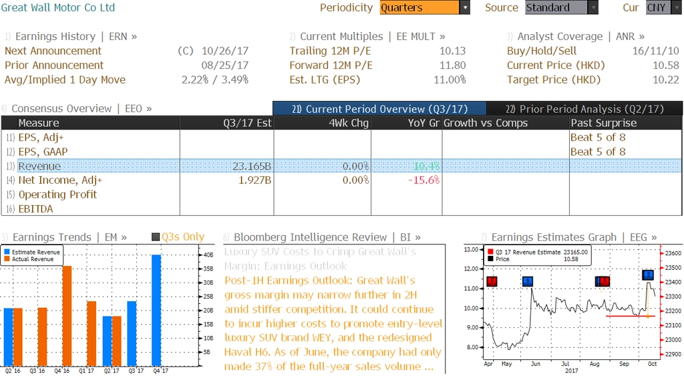Click the Current Price (HKD) value 10.58
This screenshot has width=684, height=376.
(666, 65)
